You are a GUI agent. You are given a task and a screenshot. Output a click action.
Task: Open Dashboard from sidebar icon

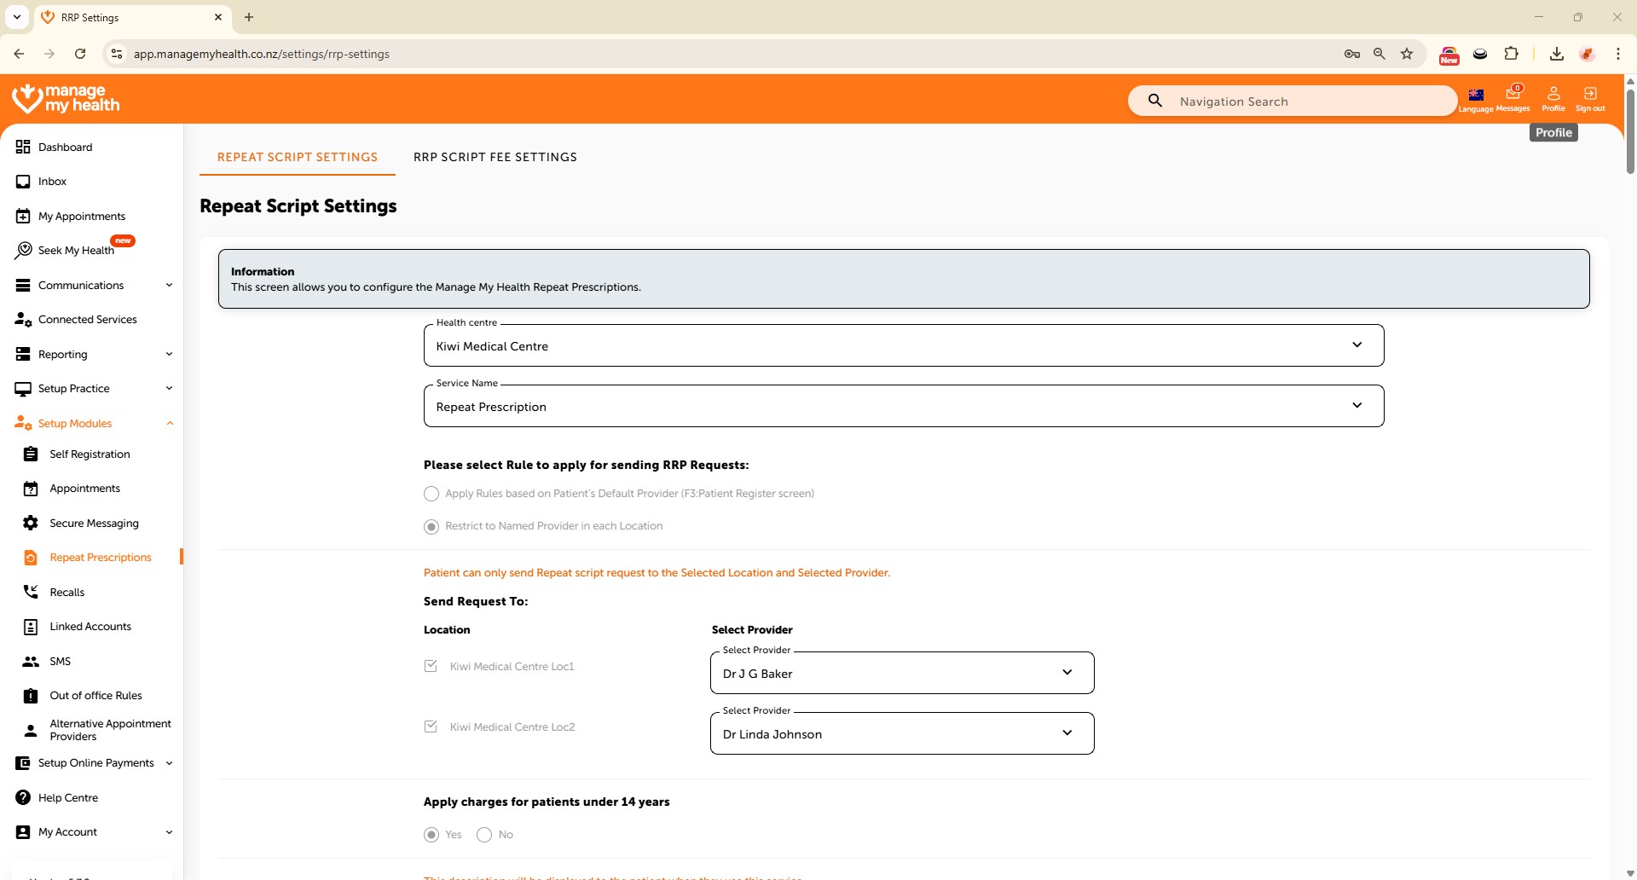(23, 147)
